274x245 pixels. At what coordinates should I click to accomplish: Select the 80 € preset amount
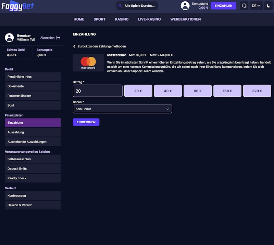tap(197, 91)
